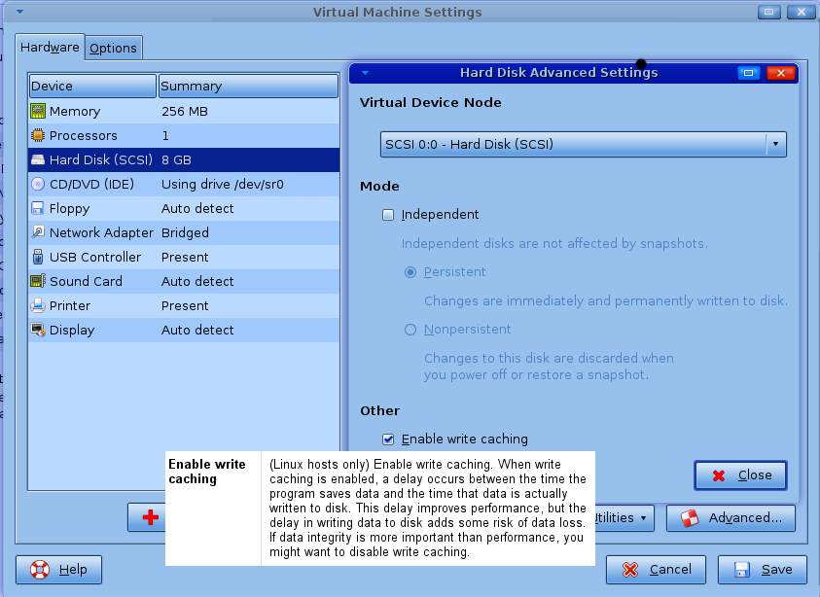Click the Hard Disk (SCSI) drive icon

(x=38, y=159)
